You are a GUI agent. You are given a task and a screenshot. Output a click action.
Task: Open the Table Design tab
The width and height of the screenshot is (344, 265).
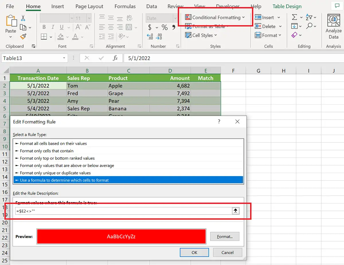(287, 6)
